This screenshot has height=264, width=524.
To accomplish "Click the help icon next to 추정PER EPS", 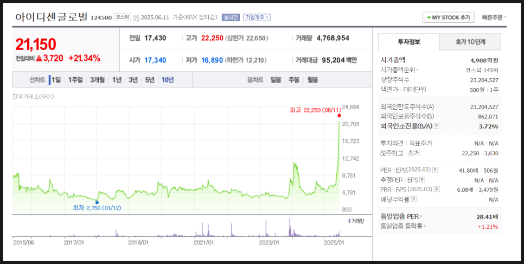I will (422, 180).
